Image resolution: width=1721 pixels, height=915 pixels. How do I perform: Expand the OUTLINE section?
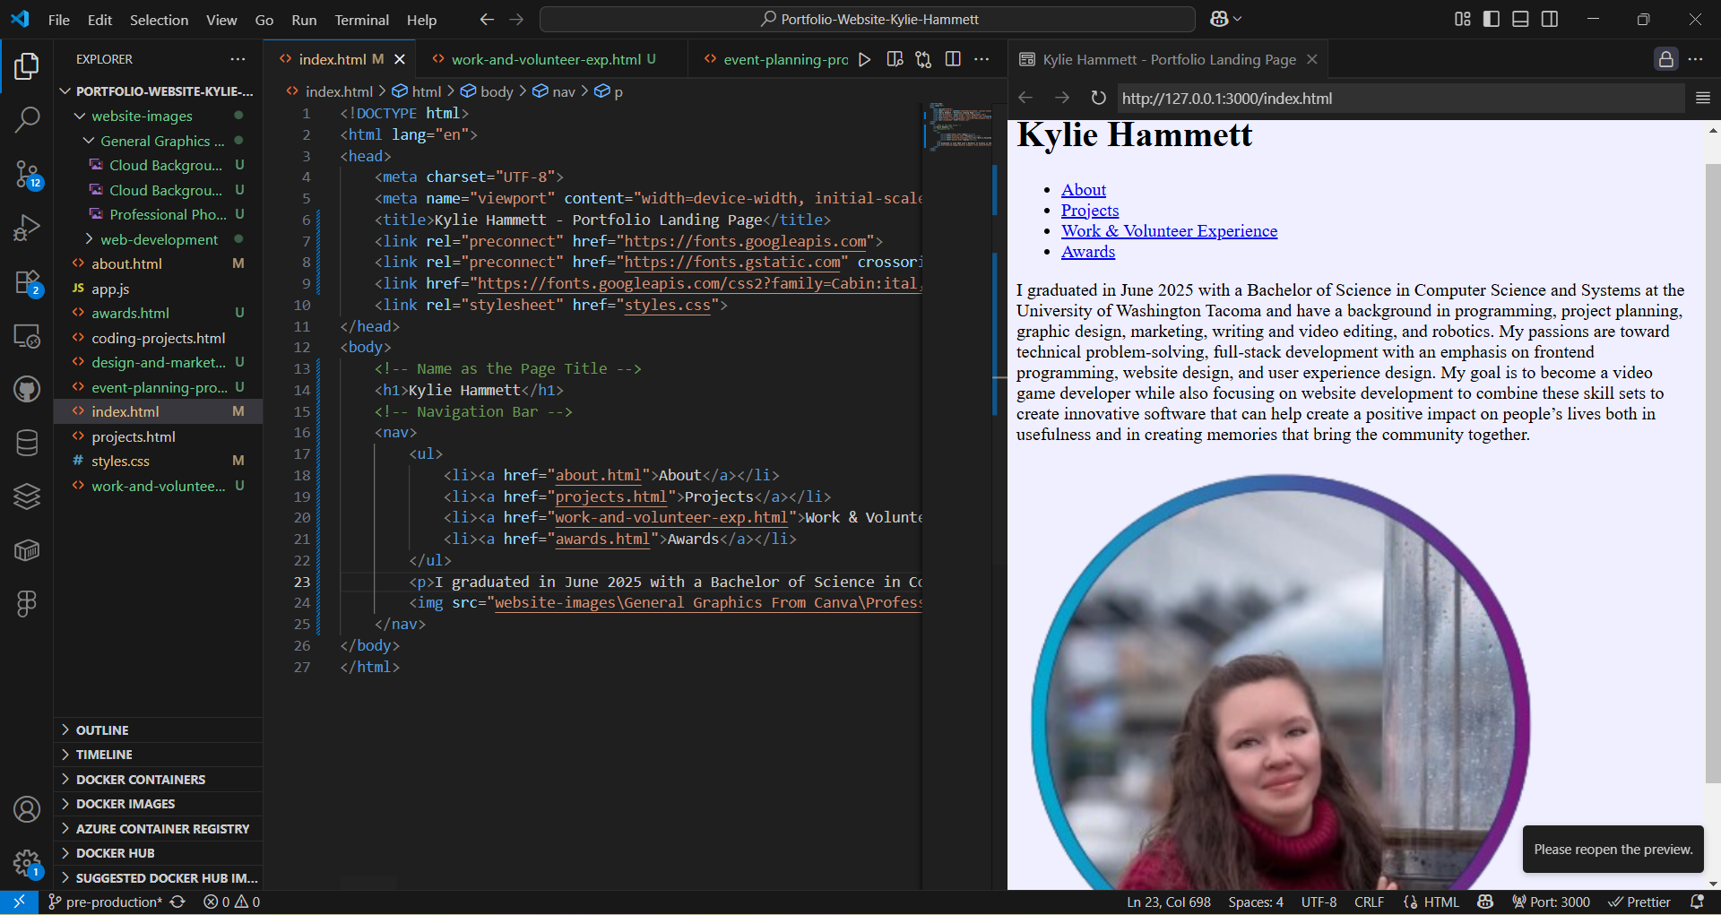coord(158,730)
